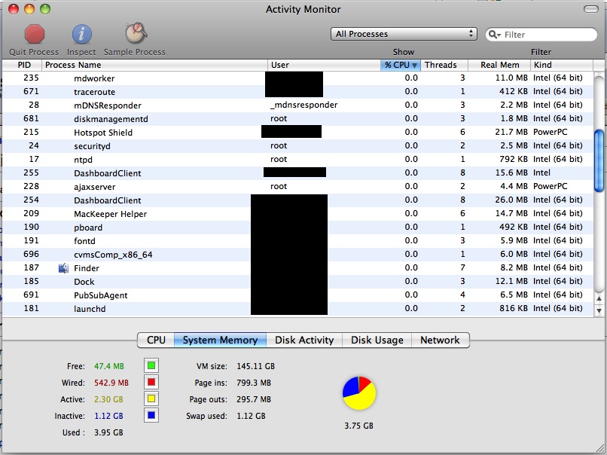This screenshot has height=455, width=607.
Task: Click the _mdnsresponder user cell
Action: pos(304,105)
